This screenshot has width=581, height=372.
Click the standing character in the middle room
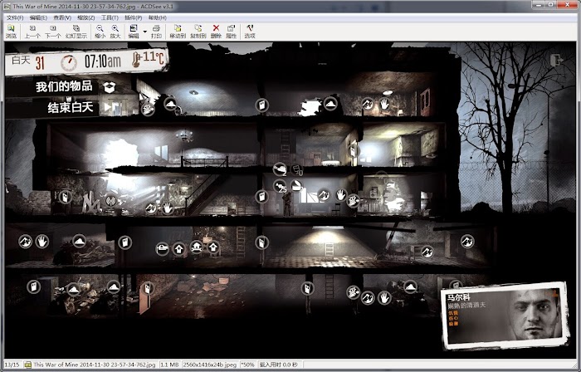tap(287, 203)
